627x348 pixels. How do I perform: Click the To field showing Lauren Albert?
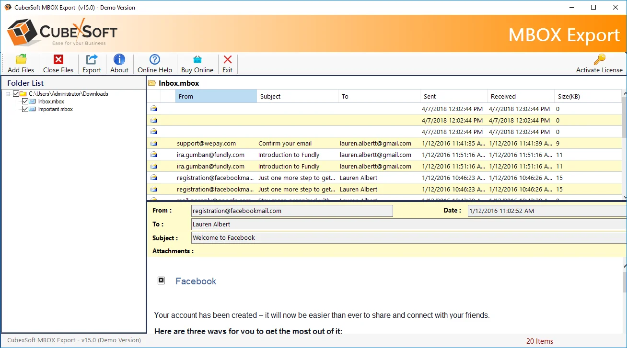point(408,224)
